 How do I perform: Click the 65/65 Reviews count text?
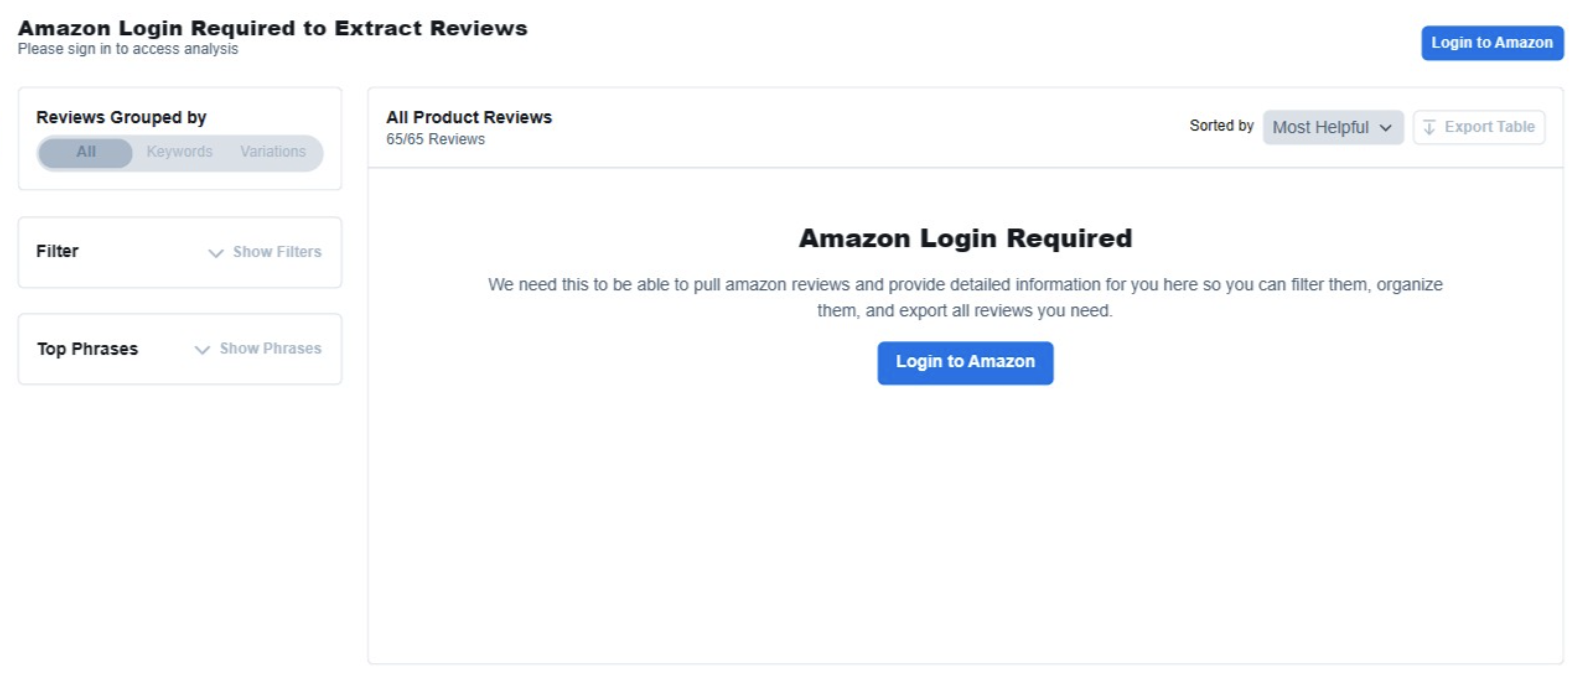click(436, 139)
